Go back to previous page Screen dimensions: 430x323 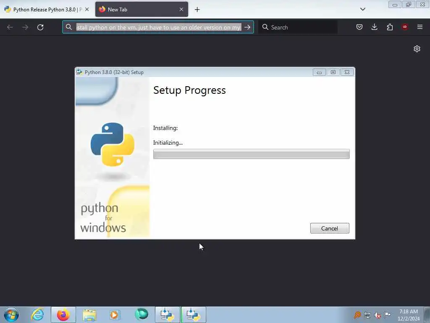10,27
